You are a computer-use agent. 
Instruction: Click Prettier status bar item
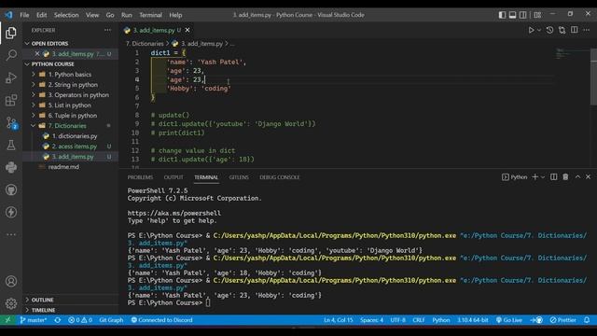(562, 320)
